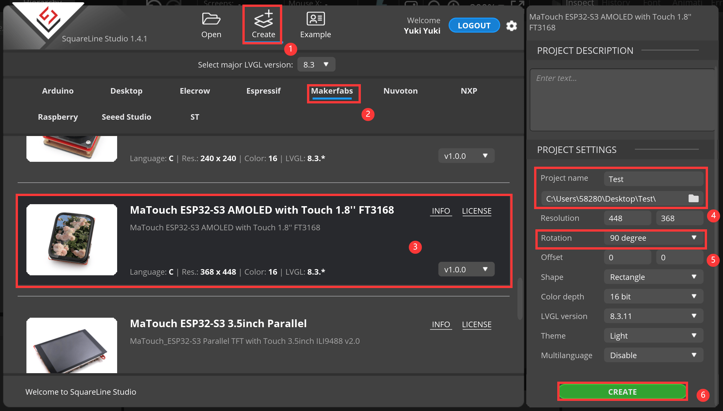Screen dimensions: 723x411
Task: Click the undo icon in top toolbar
Action: point(153,3)
